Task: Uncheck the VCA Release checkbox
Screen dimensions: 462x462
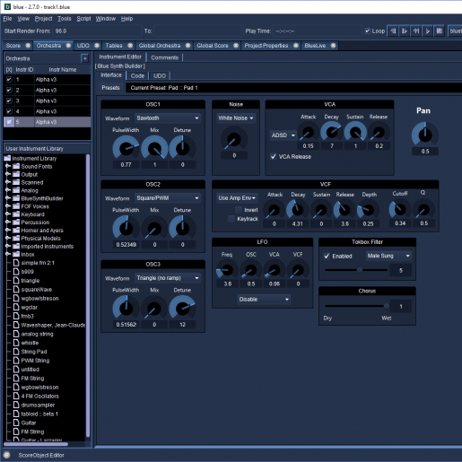Action: click(x=273, y=156)
